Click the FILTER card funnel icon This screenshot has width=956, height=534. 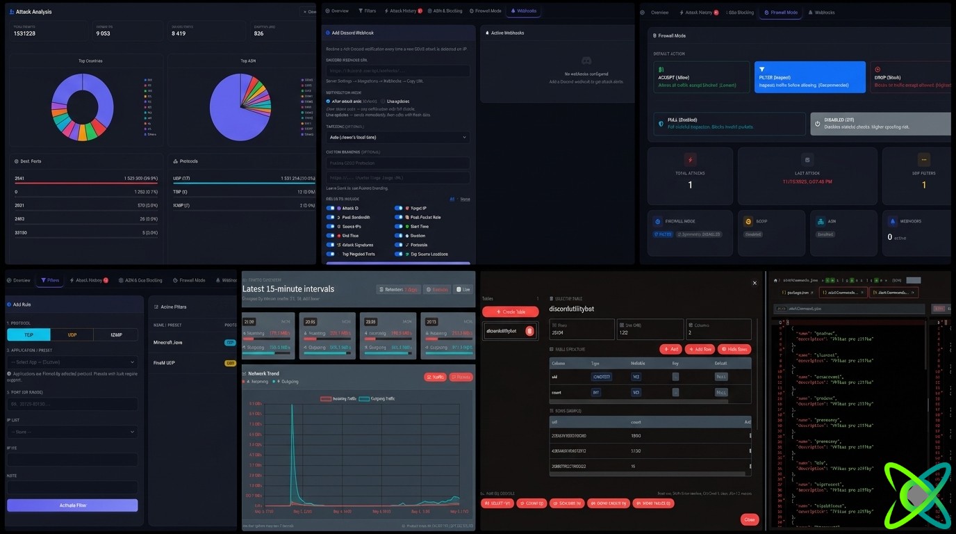pyautogui.click(x=762, y=70)
